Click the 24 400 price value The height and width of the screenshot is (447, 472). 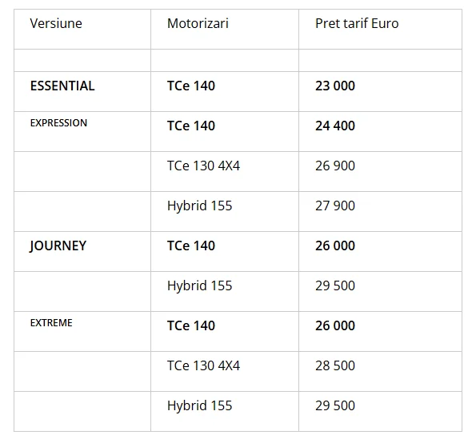click(x=335, y=126)
